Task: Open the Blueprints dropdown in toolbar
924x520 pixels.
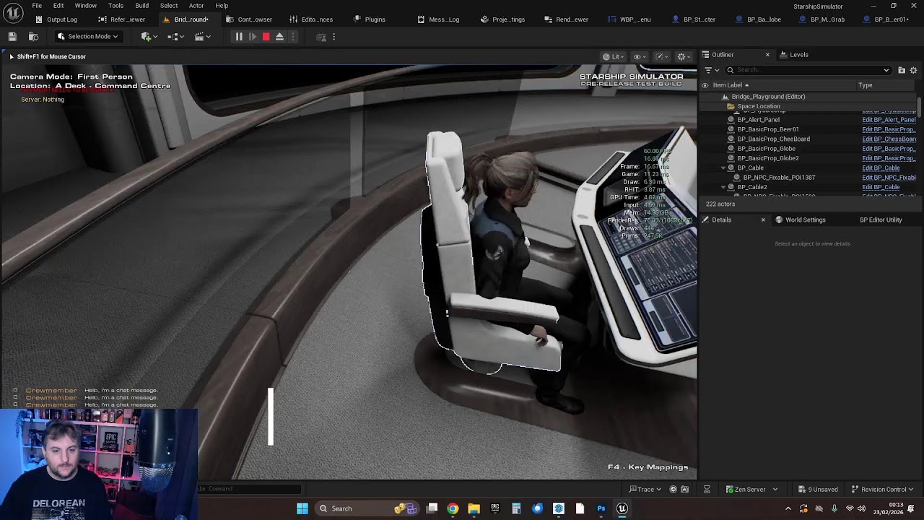Action: pyautogui.click(x=175, y=37)
